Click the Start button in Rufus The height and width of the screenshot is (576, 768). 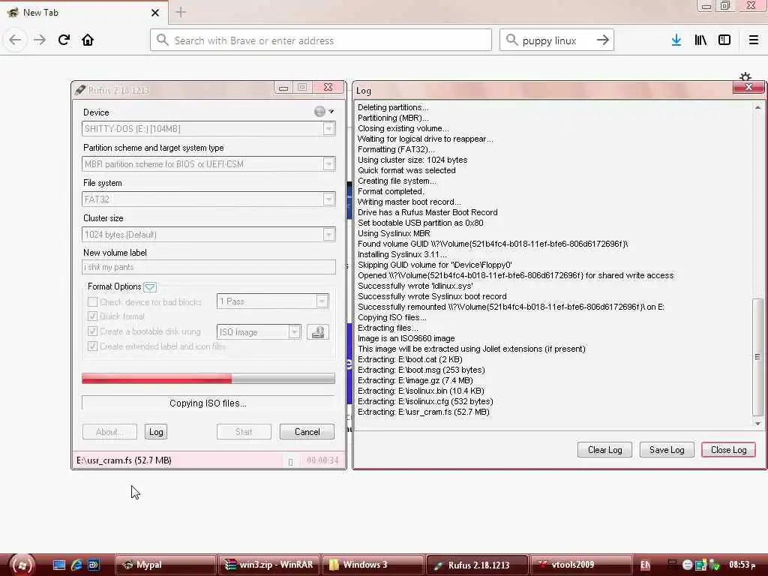244,432
